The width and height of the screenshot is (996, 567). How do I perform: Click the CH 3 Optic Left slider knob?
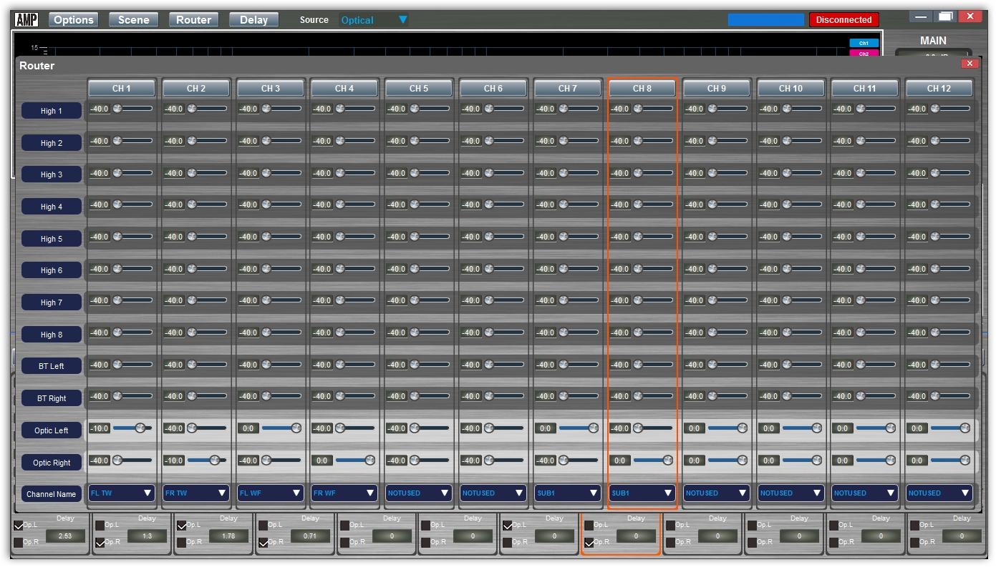(x=295, y=428)
